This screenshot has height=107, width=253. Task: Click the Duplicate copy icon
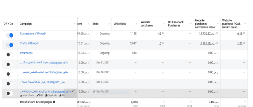46,95
